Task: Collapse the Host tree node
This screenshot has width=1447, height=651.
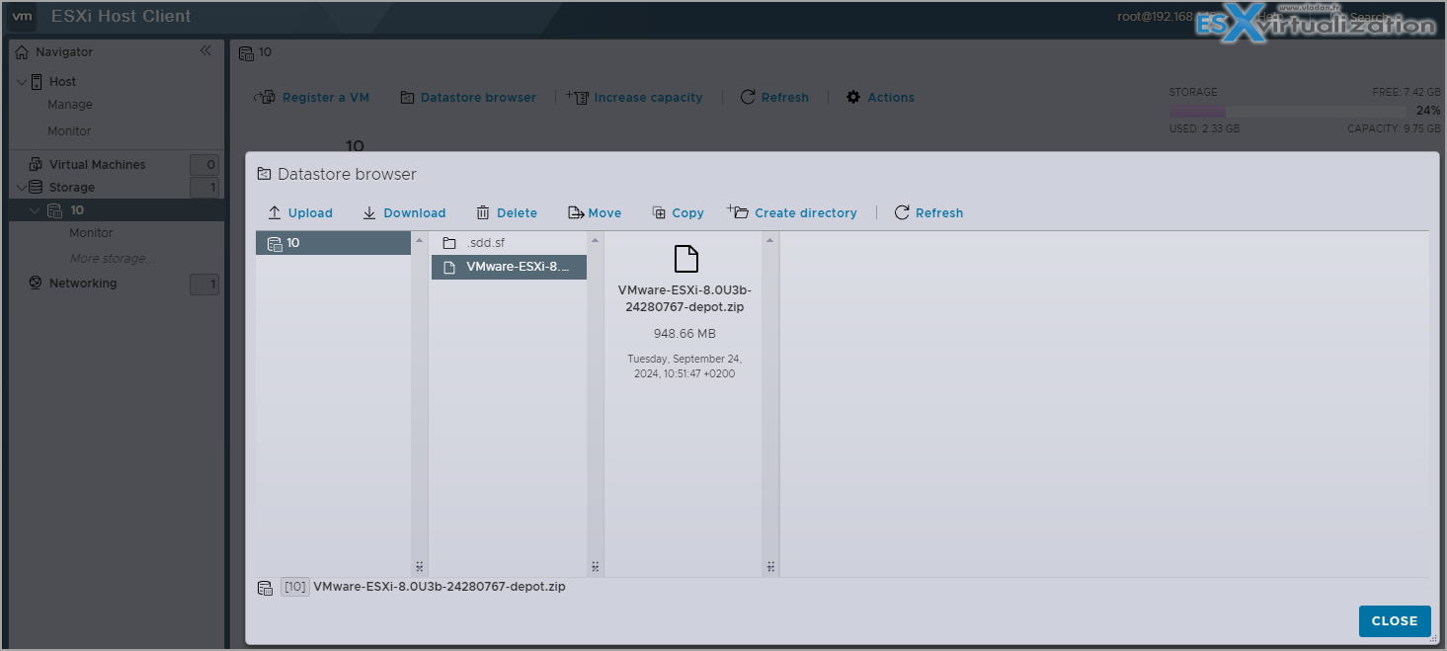Action: tap(22, 82)
